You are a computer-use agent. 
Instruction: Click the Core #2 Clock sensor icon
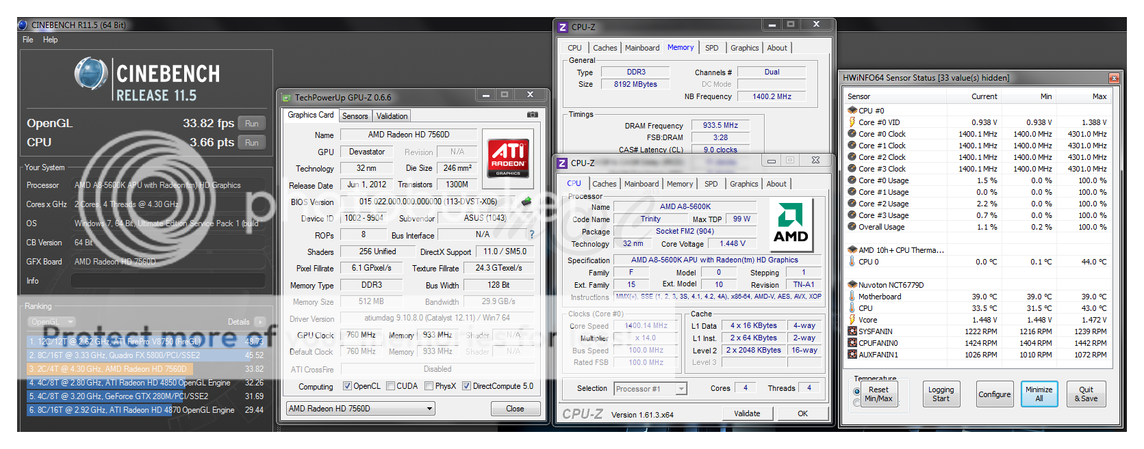pos(852,157)
